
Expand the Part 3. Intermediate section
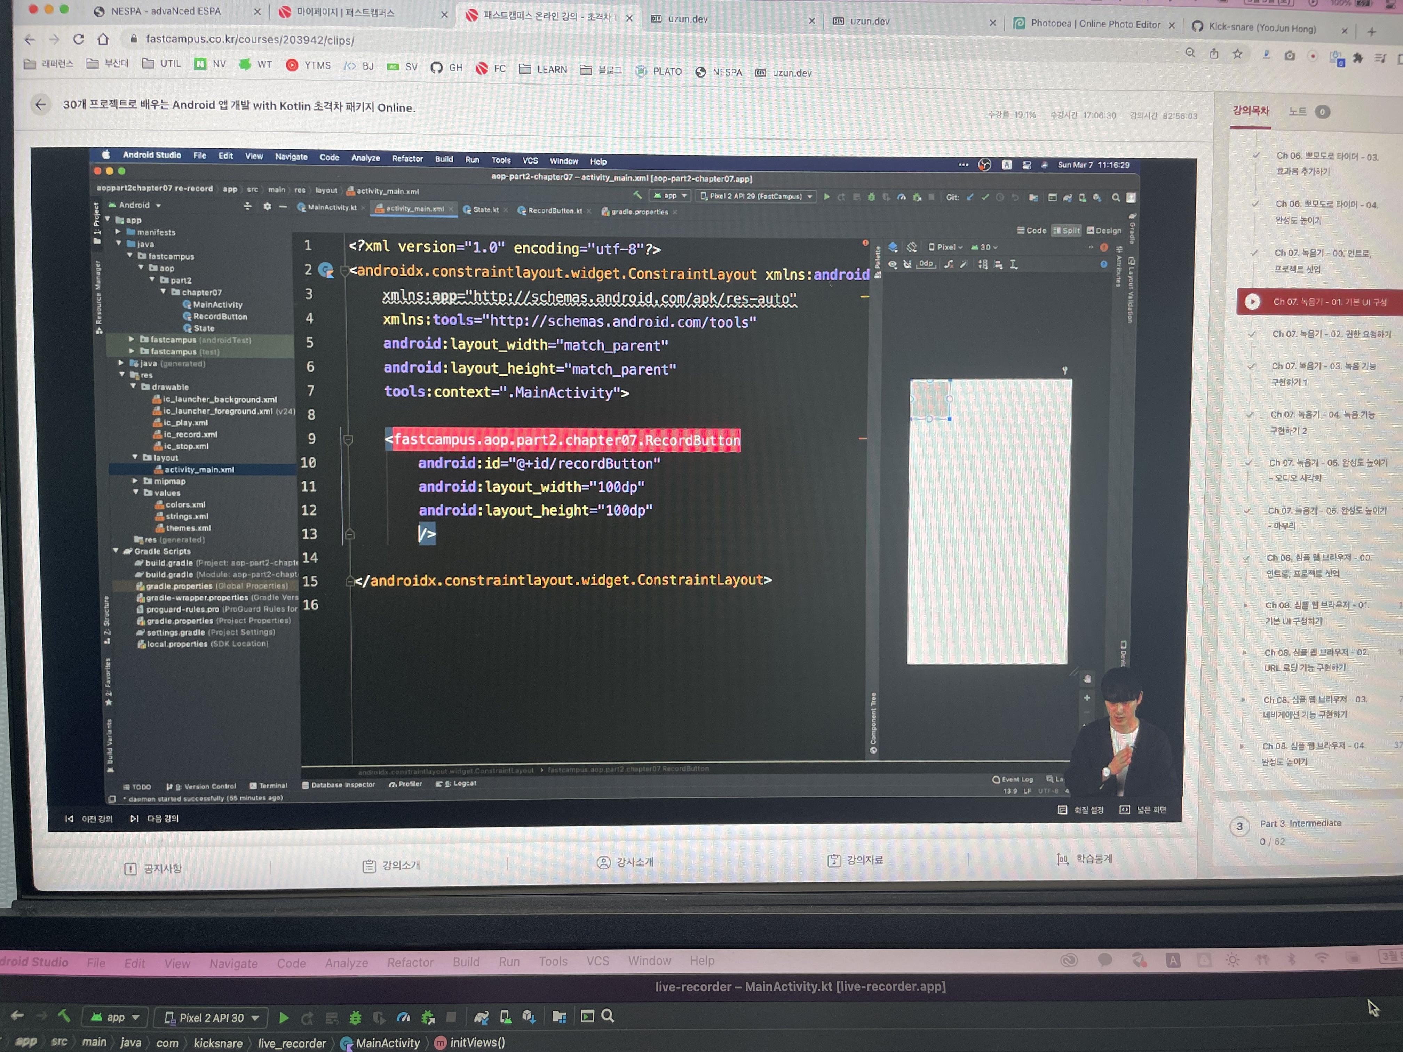[x=1300, y=823]
